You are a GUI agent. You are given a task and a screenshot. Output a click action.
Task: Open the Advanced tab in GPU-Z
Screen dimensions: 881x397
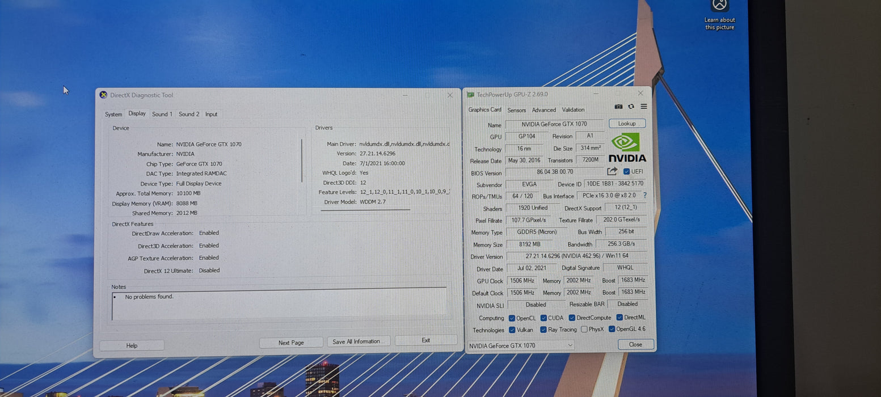(x=543, y=110)
